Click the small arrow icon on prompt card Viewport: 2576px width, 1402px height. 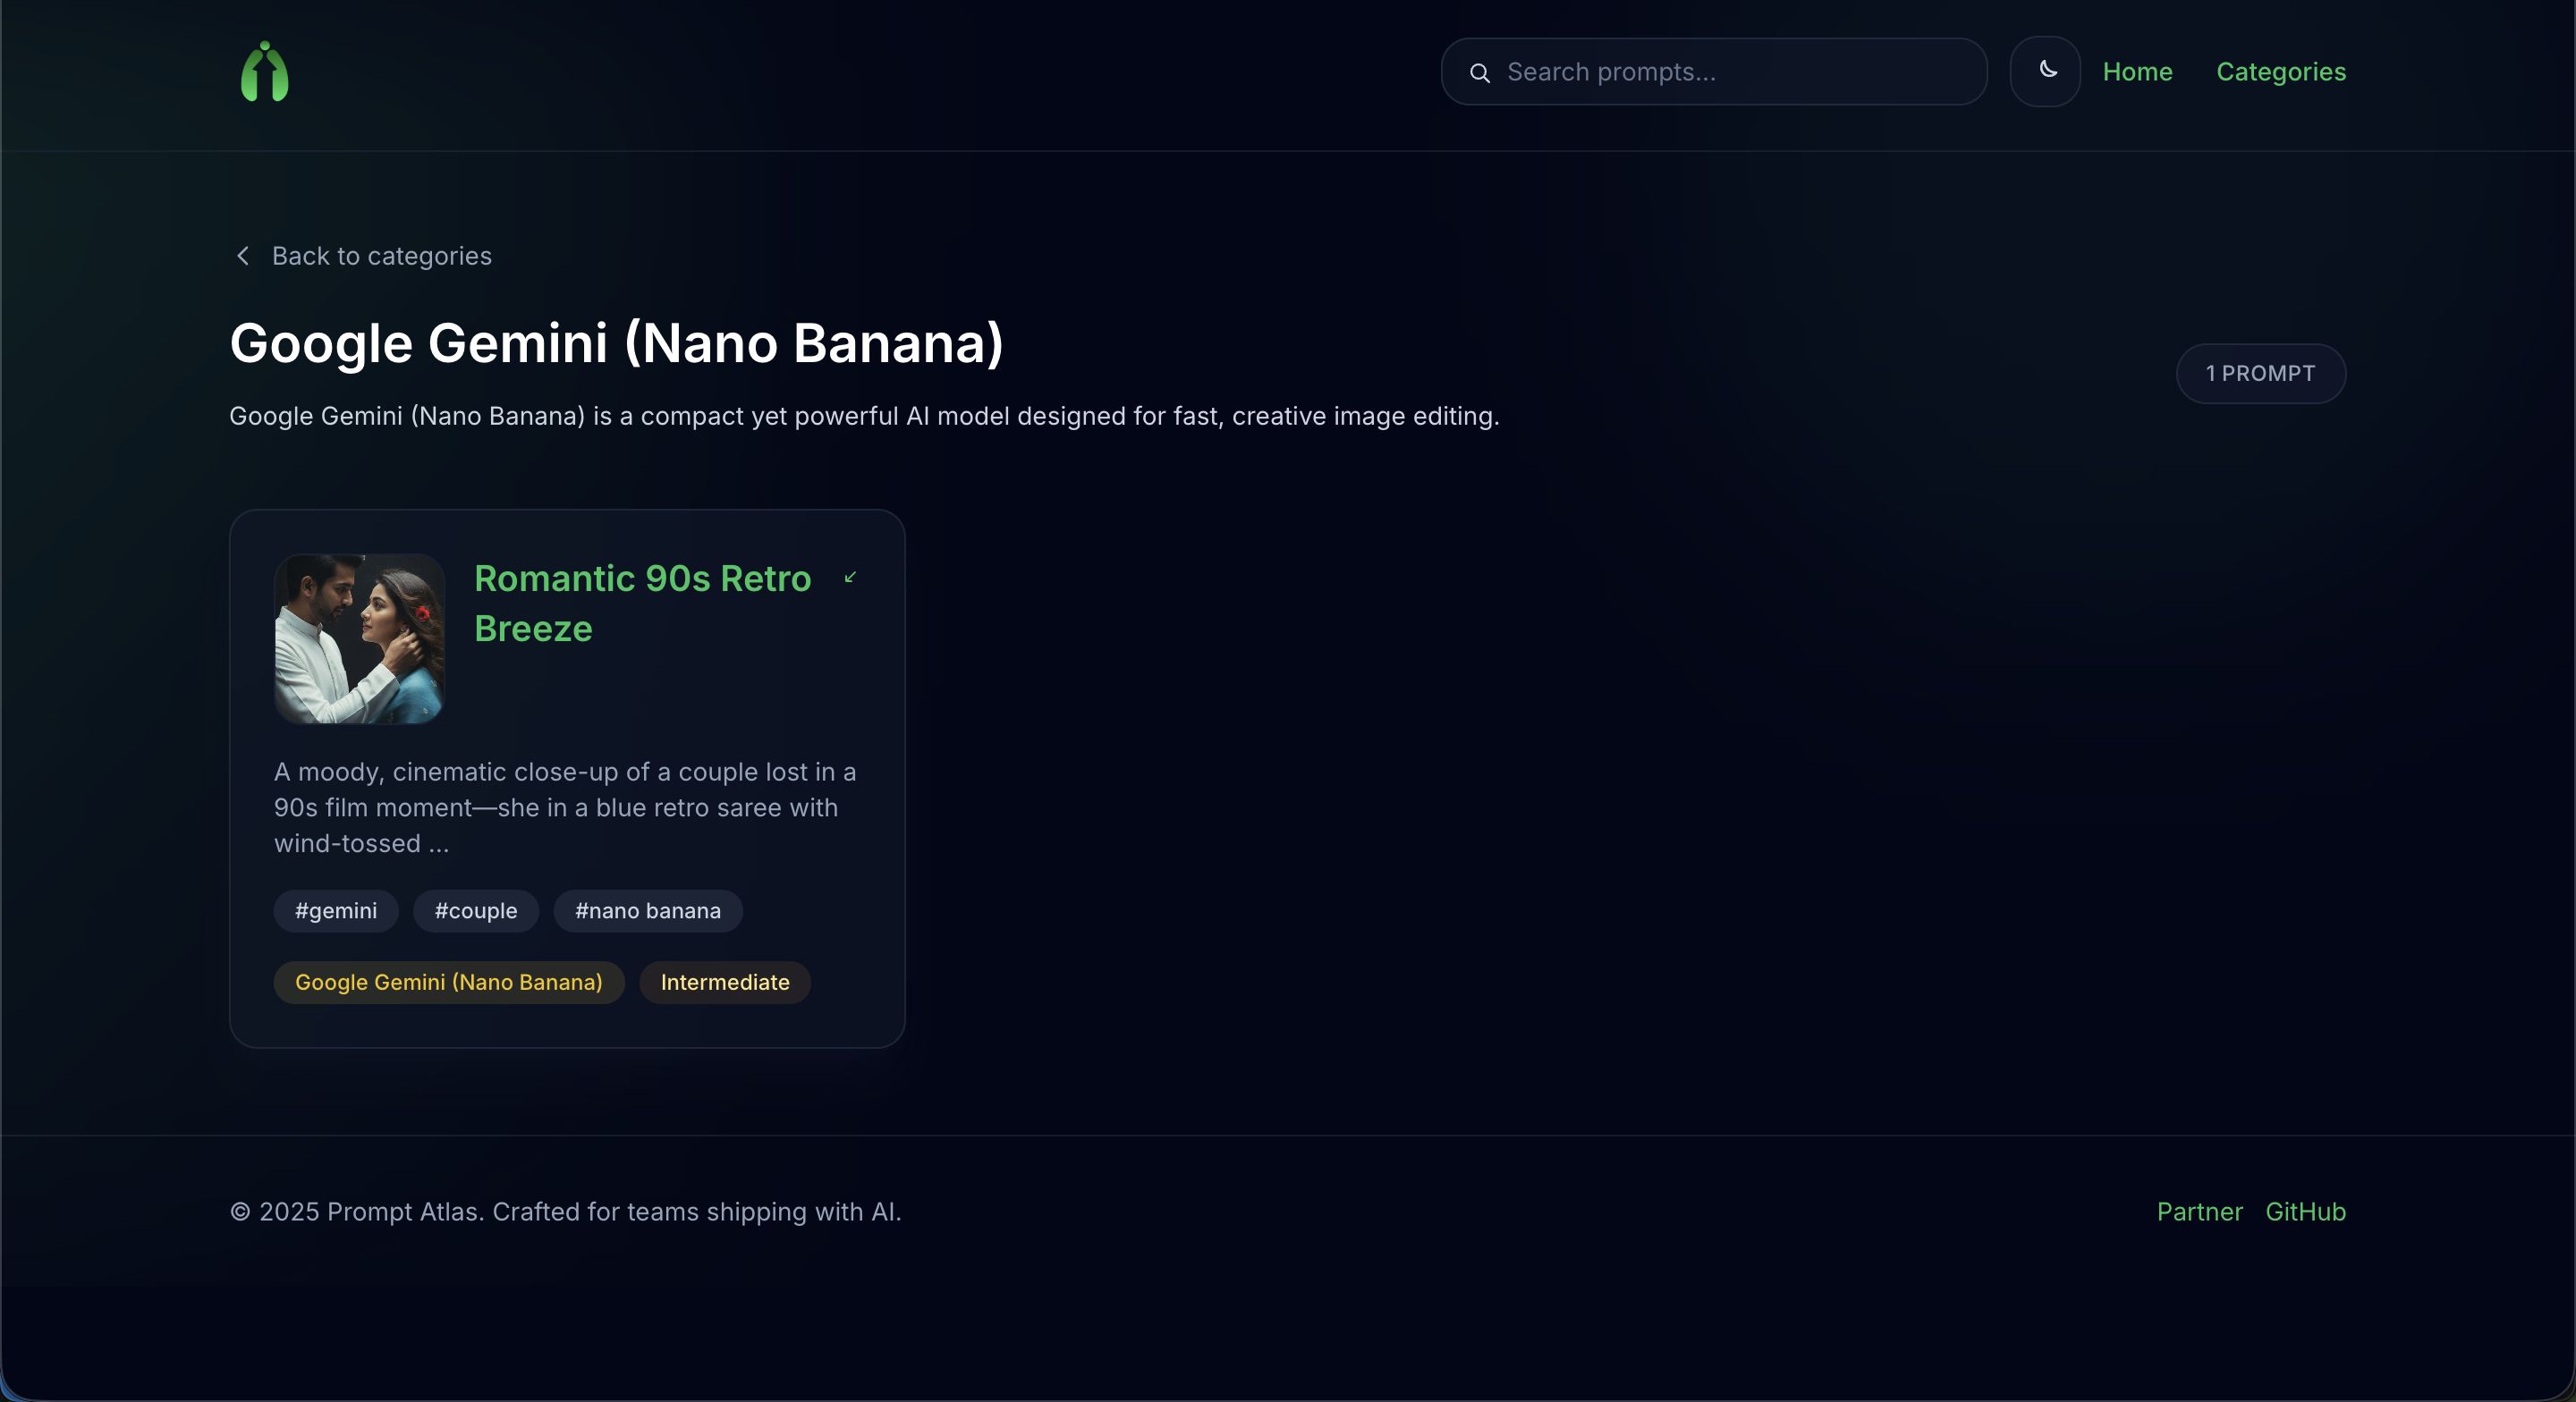click(x=850, y=577)
